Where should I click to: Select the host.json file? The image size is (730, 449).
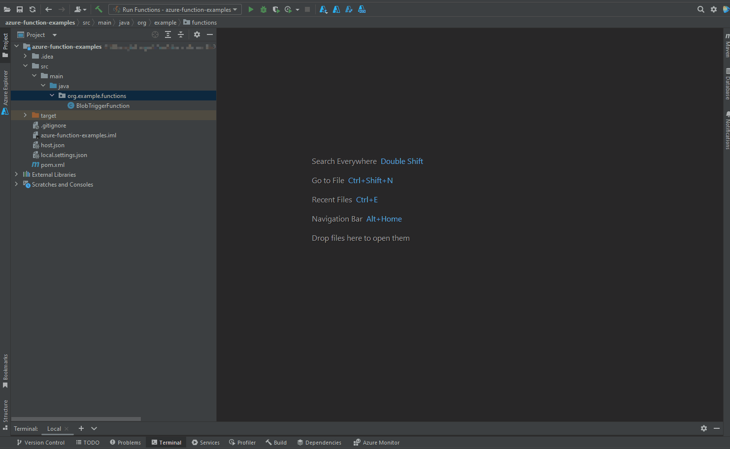(48, 145)
